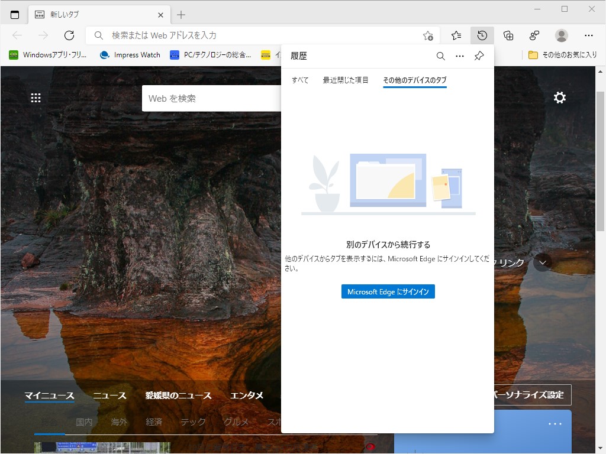Image resolution: width=606 pixels, height=454 pixels.
Task: Switch to the すべて history tab
Action: [x=299, y=79]
